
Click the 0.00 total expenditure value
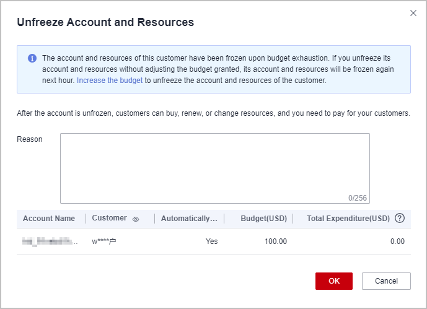coord(397,242)
